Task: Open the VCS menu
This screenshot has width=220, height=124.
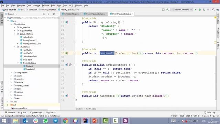Action: [x=71, y=6]
